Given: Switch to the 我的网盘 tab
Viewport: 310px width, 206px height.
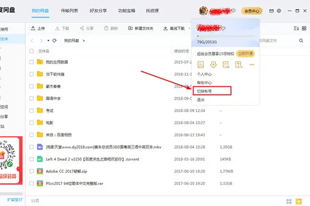Looking at the screenshot, I should (40, 11).
